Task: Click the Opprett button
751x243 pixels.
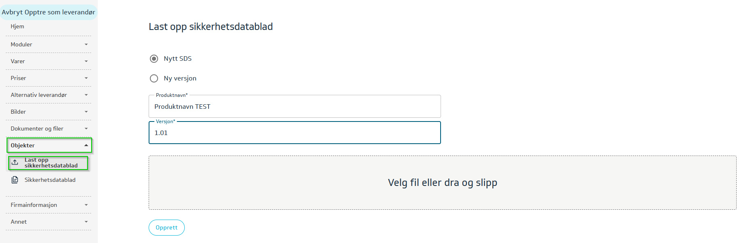Action: pyautogui.click(x=167, y=227)
